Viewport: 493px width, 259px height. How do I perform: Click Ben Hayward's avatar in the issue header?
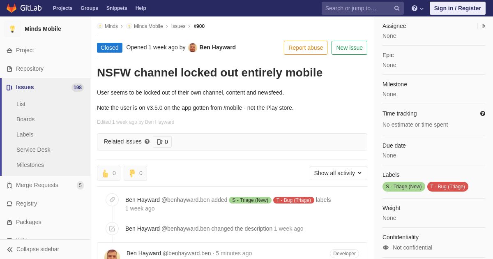click(193, 48)
